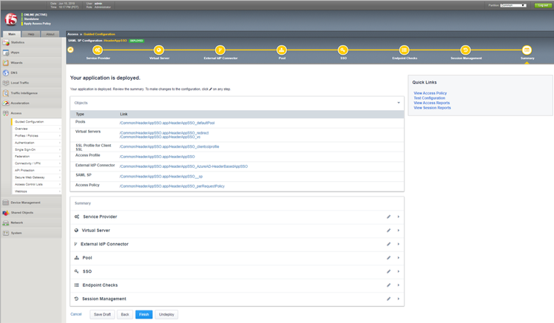Click the Undeploy button
554x323 pixels.
tap(166, 314)
